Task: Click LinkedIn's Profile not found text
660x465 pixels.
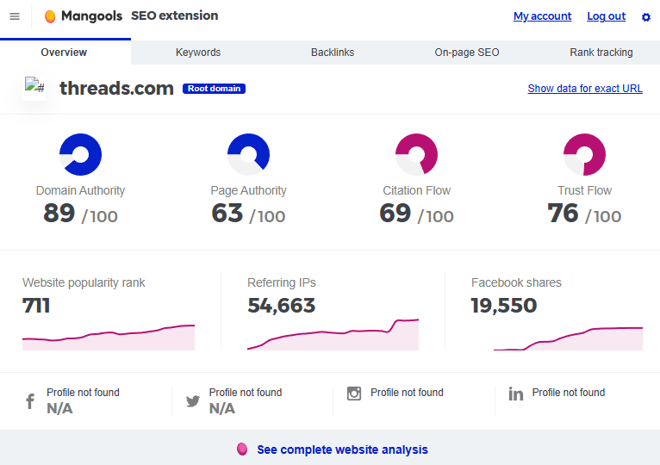Action: click(x=569, y=393)
